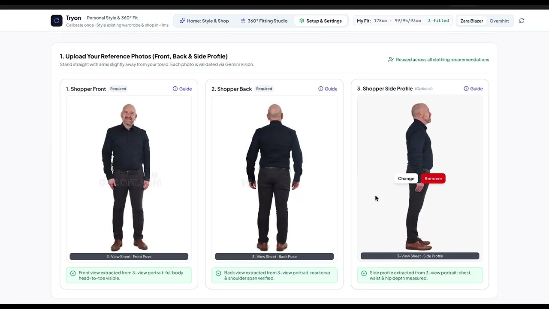The width and height of the screenshot is (549, 309).
Task: Click the green checkmark under front view
Action: [x=73, y=273]
